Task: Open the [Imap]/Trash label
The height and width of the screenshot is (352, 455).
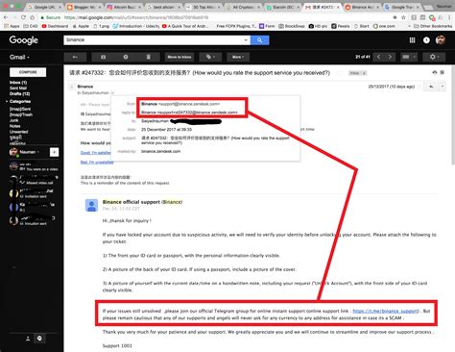Action: pos(21,114)
